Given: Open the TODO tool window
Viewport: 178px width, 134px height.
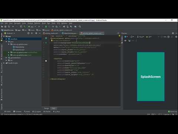Looking at the screenshot, I should 7,112.
